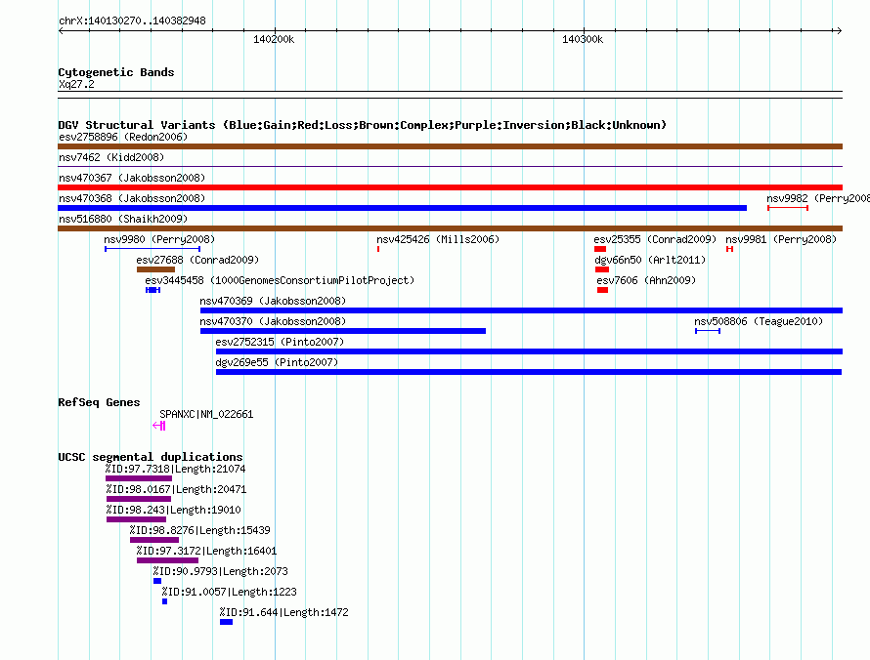Image resolution: width=870 pixels, height=660 pixels.
Task: Click the dgv269e55 blue gain bar
Action: (529, 372)
